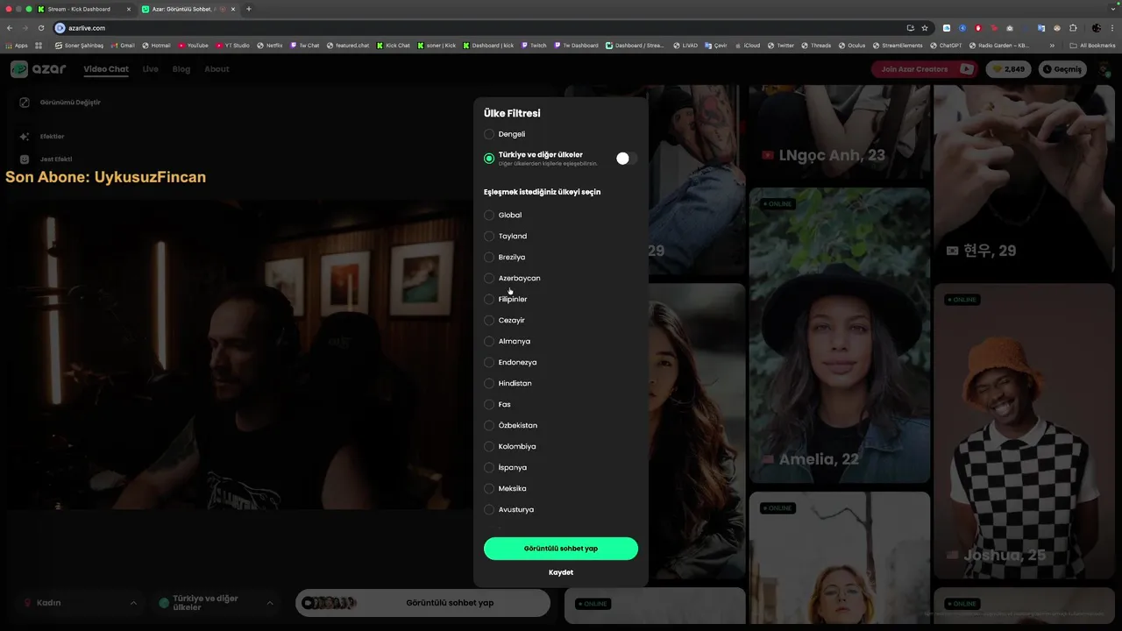This screenshot has height=631, width=1122.
Task: Choose Endonezya country radio button
Action: pos(489,362)
